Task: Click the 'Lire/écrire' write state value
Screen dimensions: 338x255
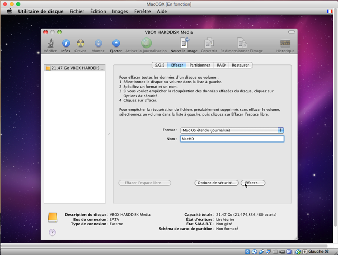Action: [x=225, y=219]
